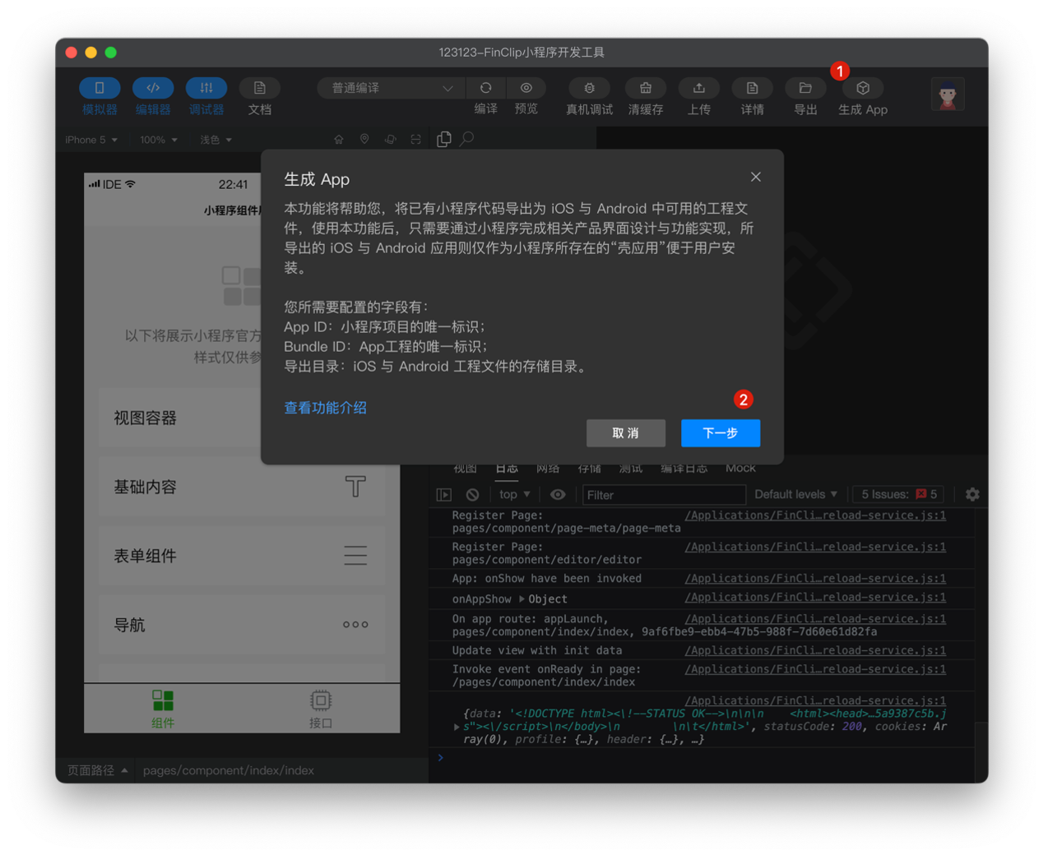Click the 清缓存 clear cache icon
1048x859 pixels.
646,88
